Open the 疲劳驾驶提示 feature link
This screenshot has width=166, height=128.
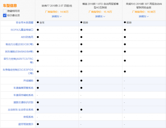click(26, 124)
